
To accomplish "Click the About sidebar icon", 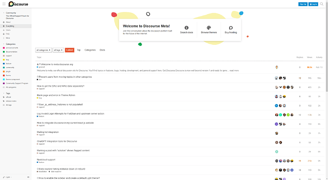I will (x=3, y=22).
